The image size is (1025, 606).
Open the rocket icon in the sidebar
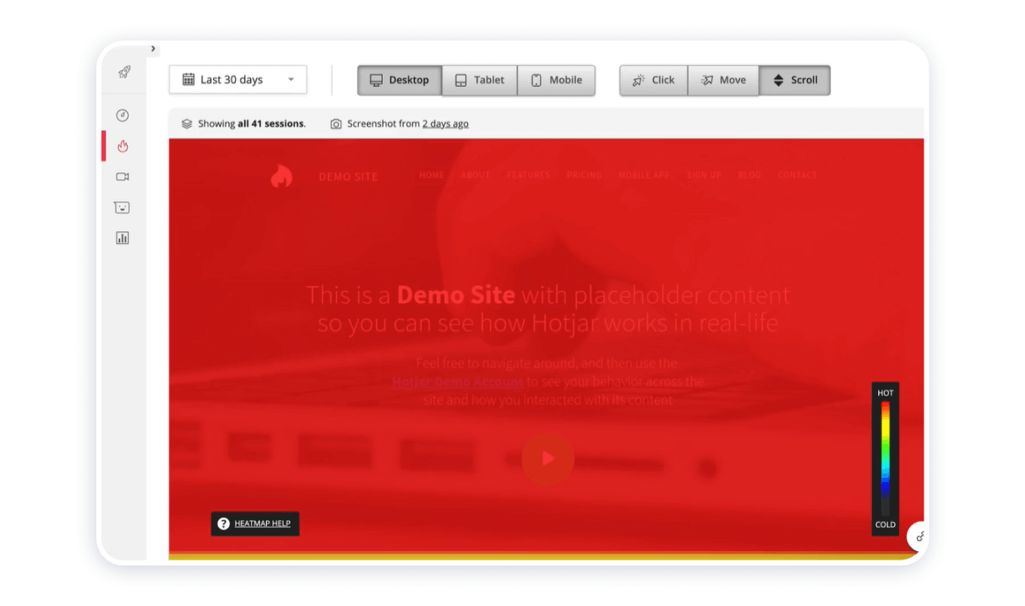(x=123, y=73)
